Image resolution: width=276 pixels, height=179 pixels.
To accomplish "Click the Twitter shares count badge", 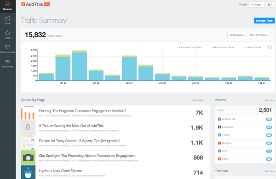I will pyautogui.click(x=269, y=135).
